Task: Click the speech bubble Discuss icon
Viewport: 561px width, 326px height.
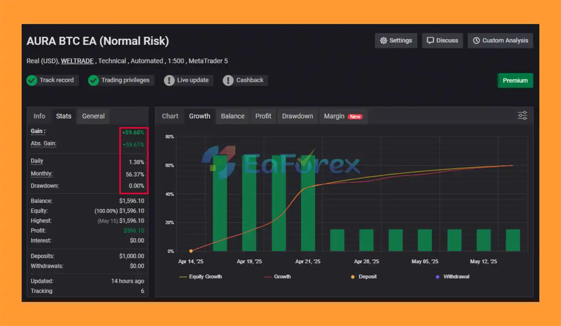Action: coord(430,41)
